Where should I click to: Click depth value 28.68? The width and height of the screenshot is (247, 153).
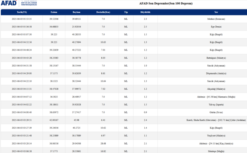pyautogui.click(x=103, y=144)
